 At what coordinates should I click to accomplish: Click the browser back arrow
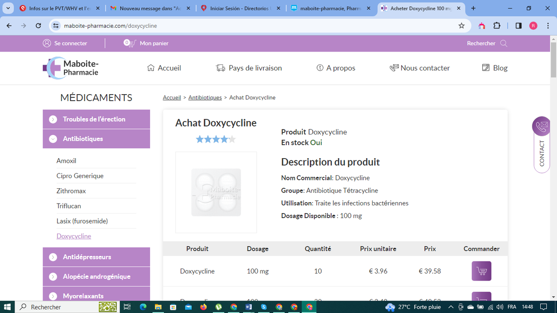tap(9, 26)
